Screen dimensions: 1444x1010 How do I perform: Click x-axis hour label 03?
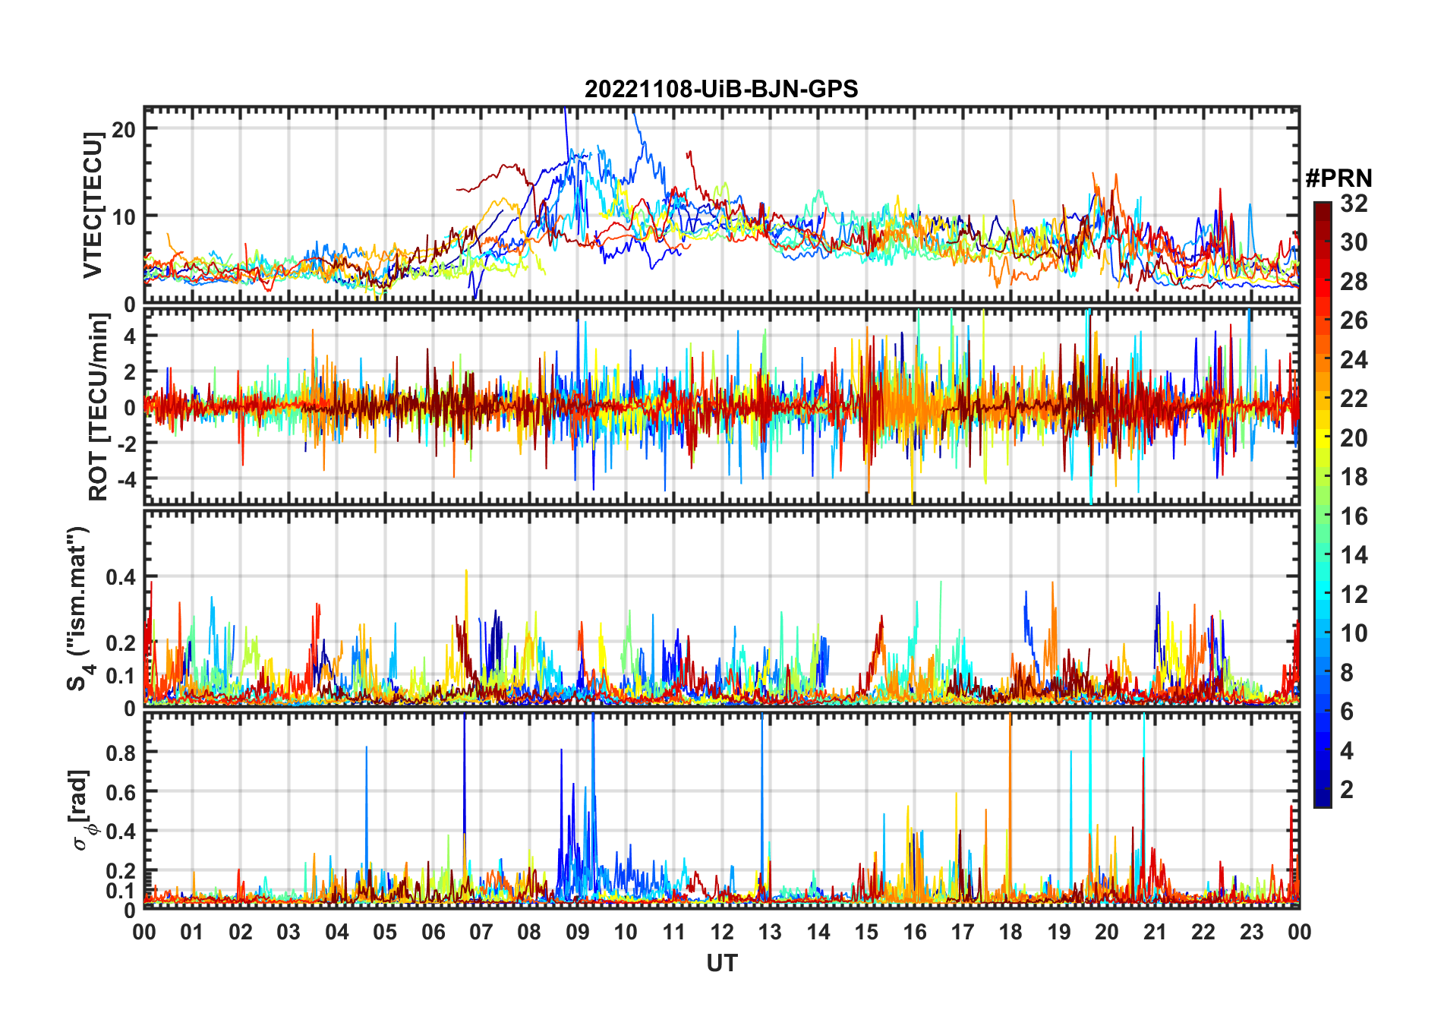coord(288,932)
